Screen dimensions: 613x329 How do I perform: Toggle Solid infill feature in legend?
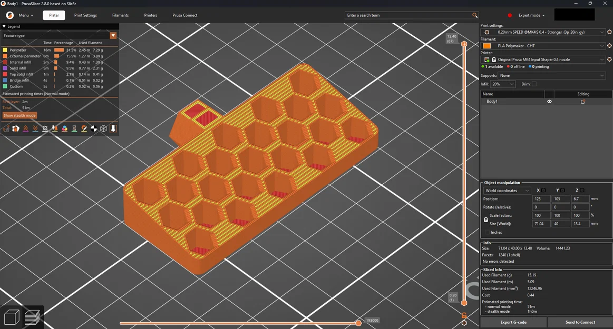53,68
